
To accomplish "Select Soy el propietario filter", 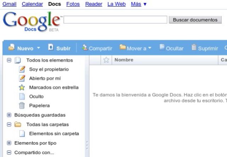I will coord(49,69).
